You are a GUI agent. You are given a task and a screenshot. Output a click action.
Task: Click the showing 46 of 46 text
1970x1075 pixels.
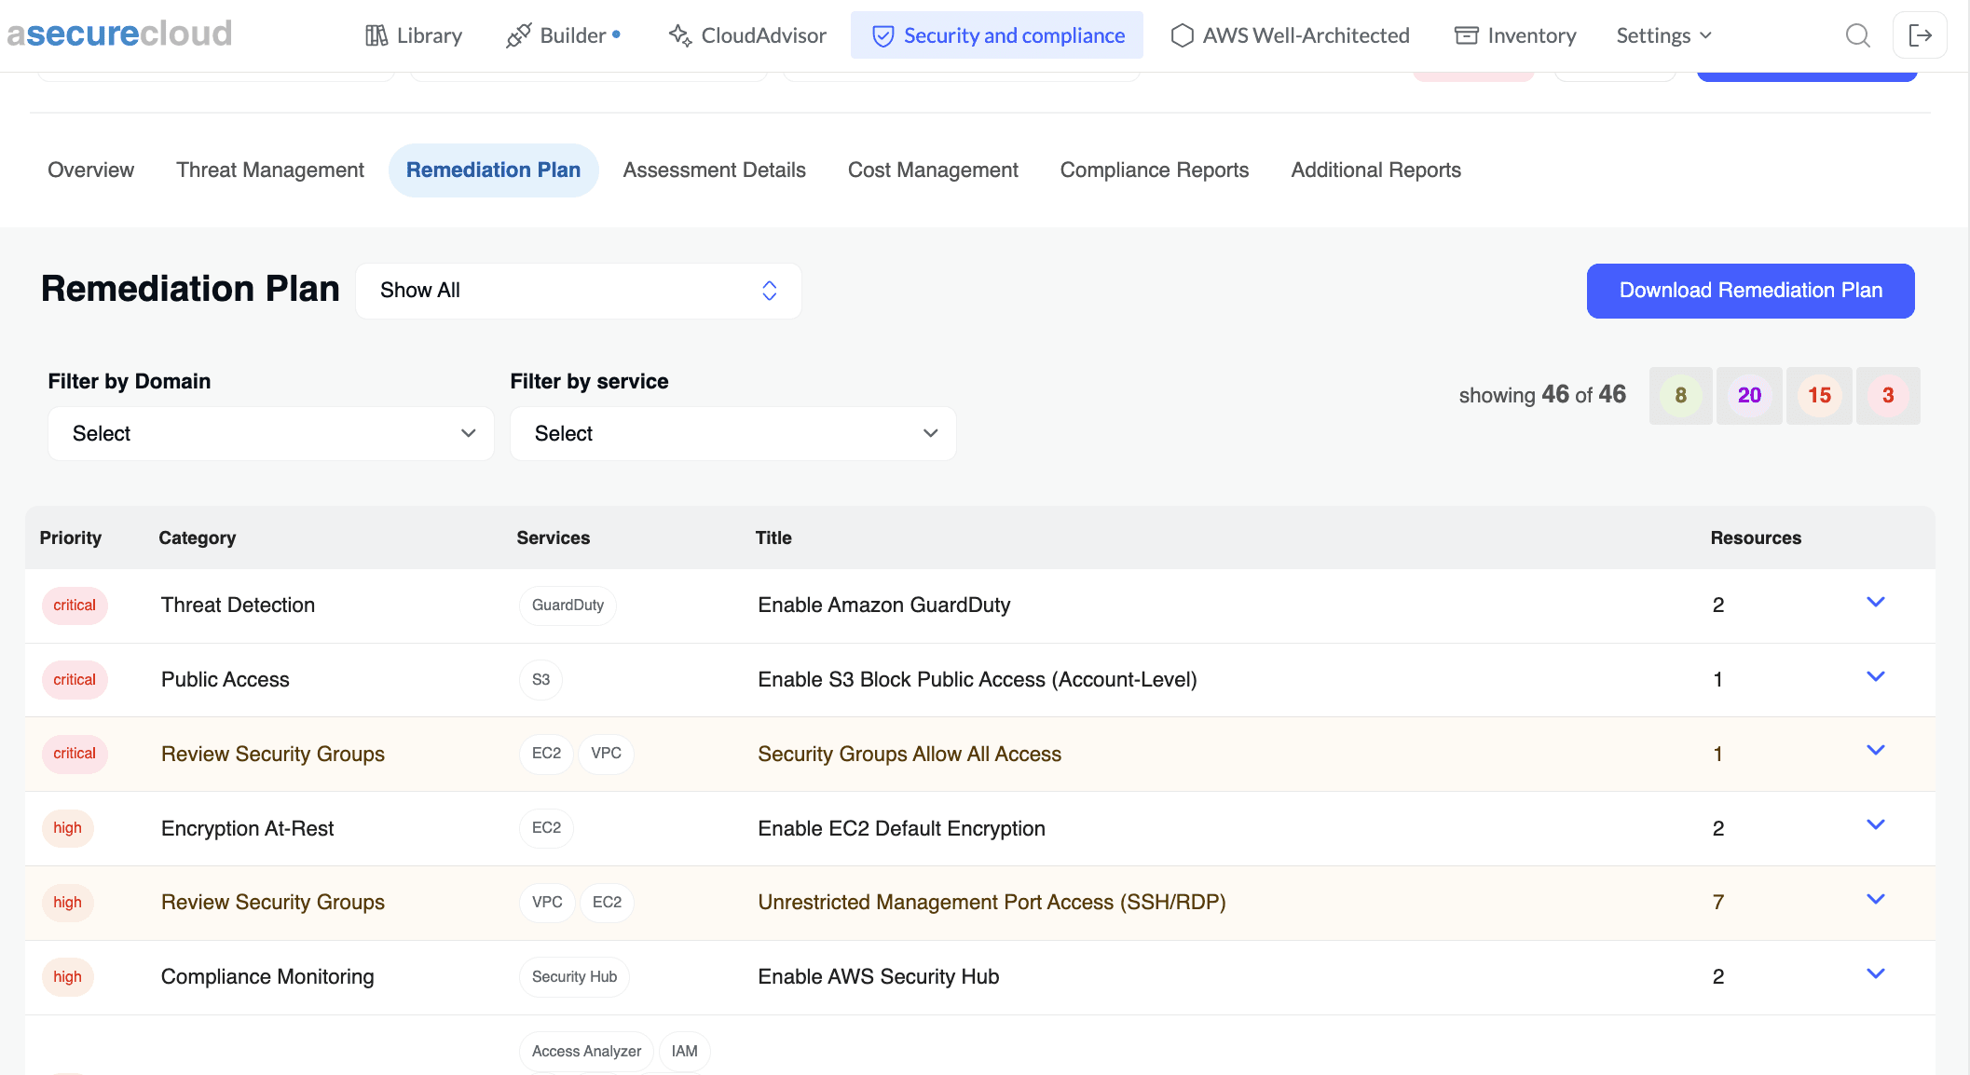tap(1542, 395)
